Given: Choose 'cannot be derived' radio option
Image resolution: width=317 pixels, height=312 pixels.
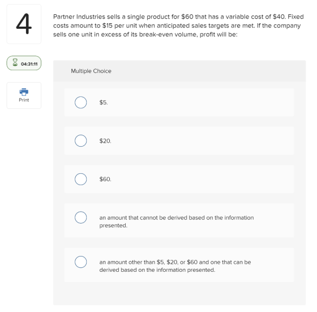Looking at the screenshot, I should pyautogui.click(x=80, y=217).
